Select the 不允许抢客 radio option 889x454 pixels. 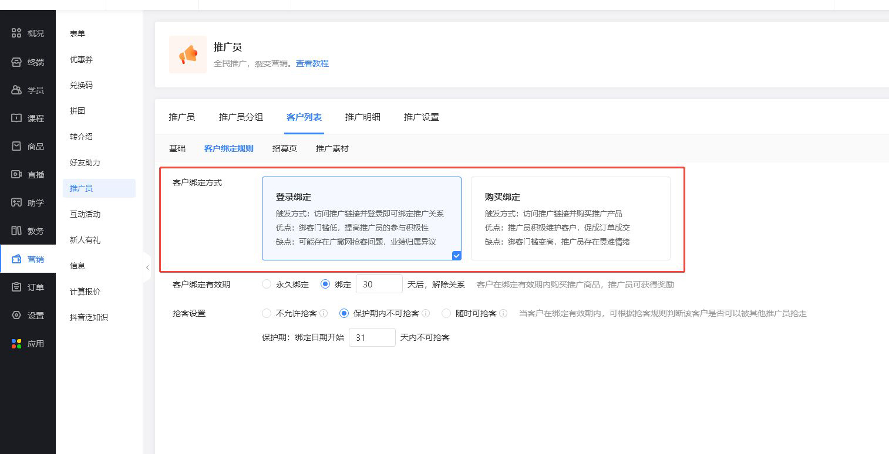point(267,313)
